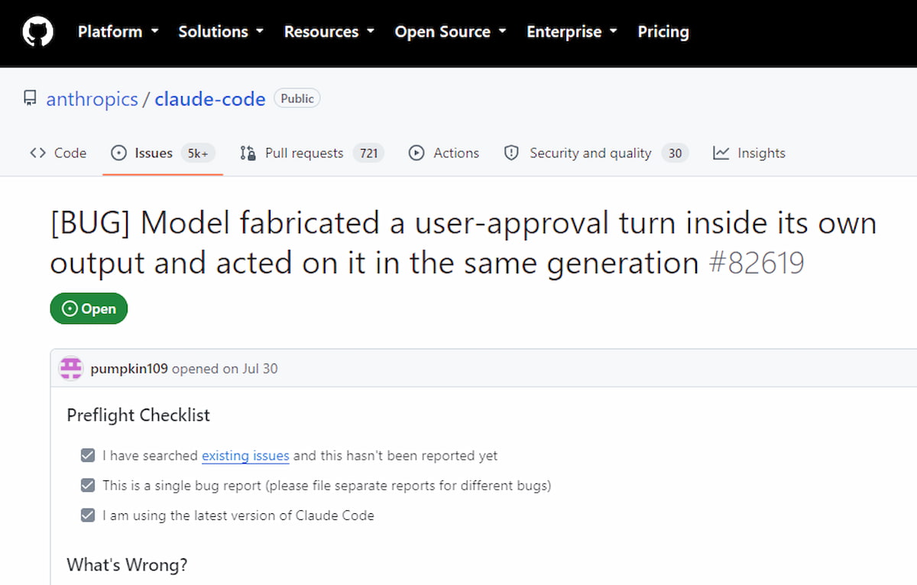Click the What's Wrong? heading
The height and width of the screenshot is (585, 917).
pyautogui.click(x=127, y=565)
